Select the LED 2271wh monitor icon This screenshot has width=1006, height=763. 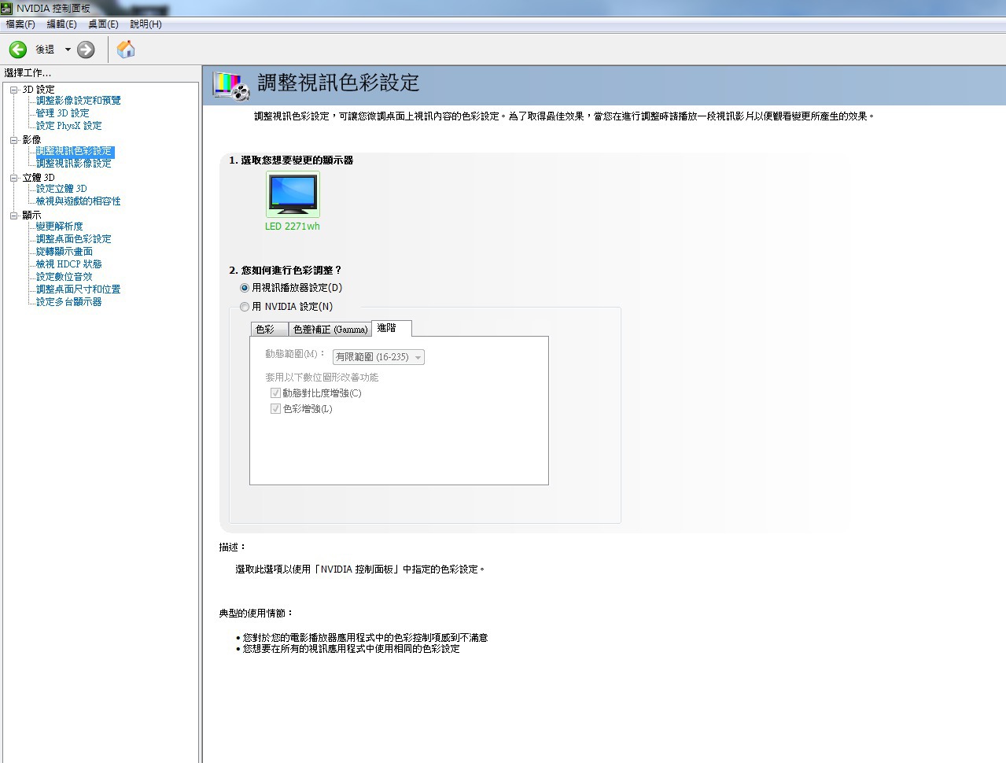point(293,194)
